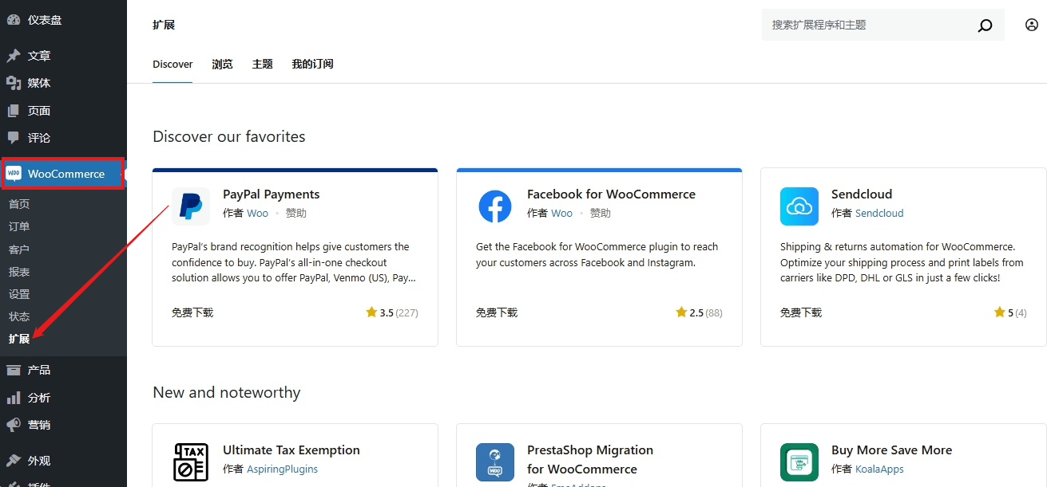Click the magnifier search icon
This screenshot has height=487, width=1047.
[986, 26]
